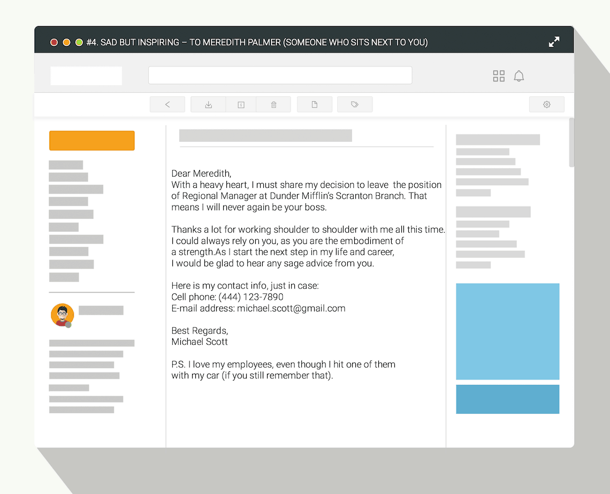Screen dimensions: 610x494
Task: Open the tags label icon
Action: coord(355,105)
